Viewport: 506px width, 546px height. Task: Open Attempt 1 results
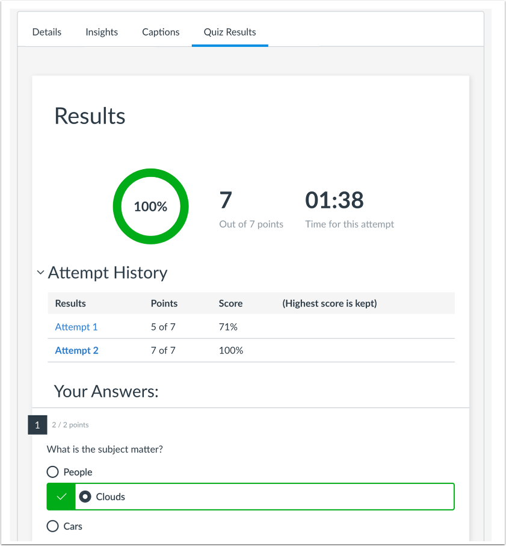[x=76, y=327]
